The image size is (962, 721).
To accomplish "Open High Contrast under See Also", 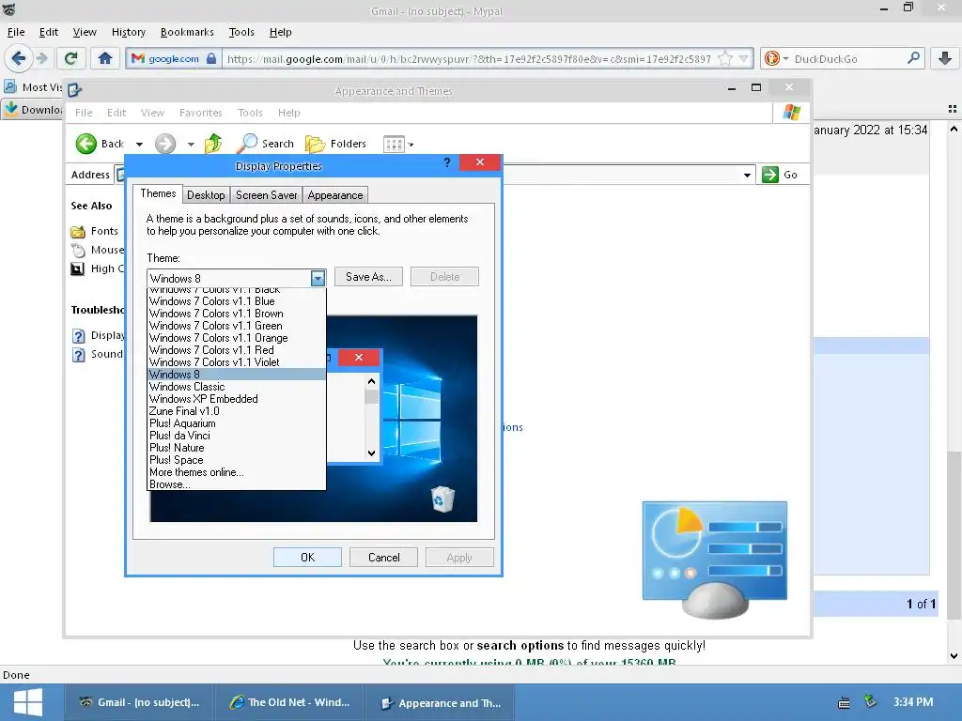I will click(x=98, y=268).
